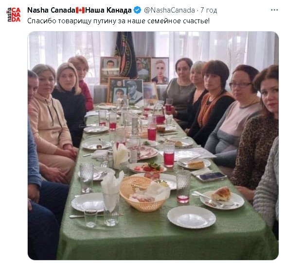
Task: Open the three-dot more options menu
Action: [274, 10]
